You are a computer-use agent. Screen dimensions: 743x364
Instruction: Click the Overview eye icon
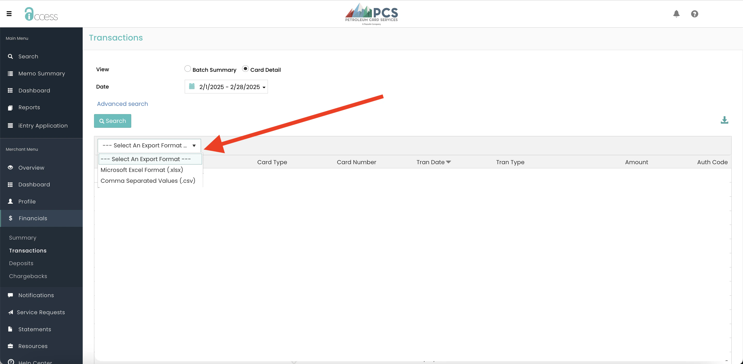click(10, 168)
